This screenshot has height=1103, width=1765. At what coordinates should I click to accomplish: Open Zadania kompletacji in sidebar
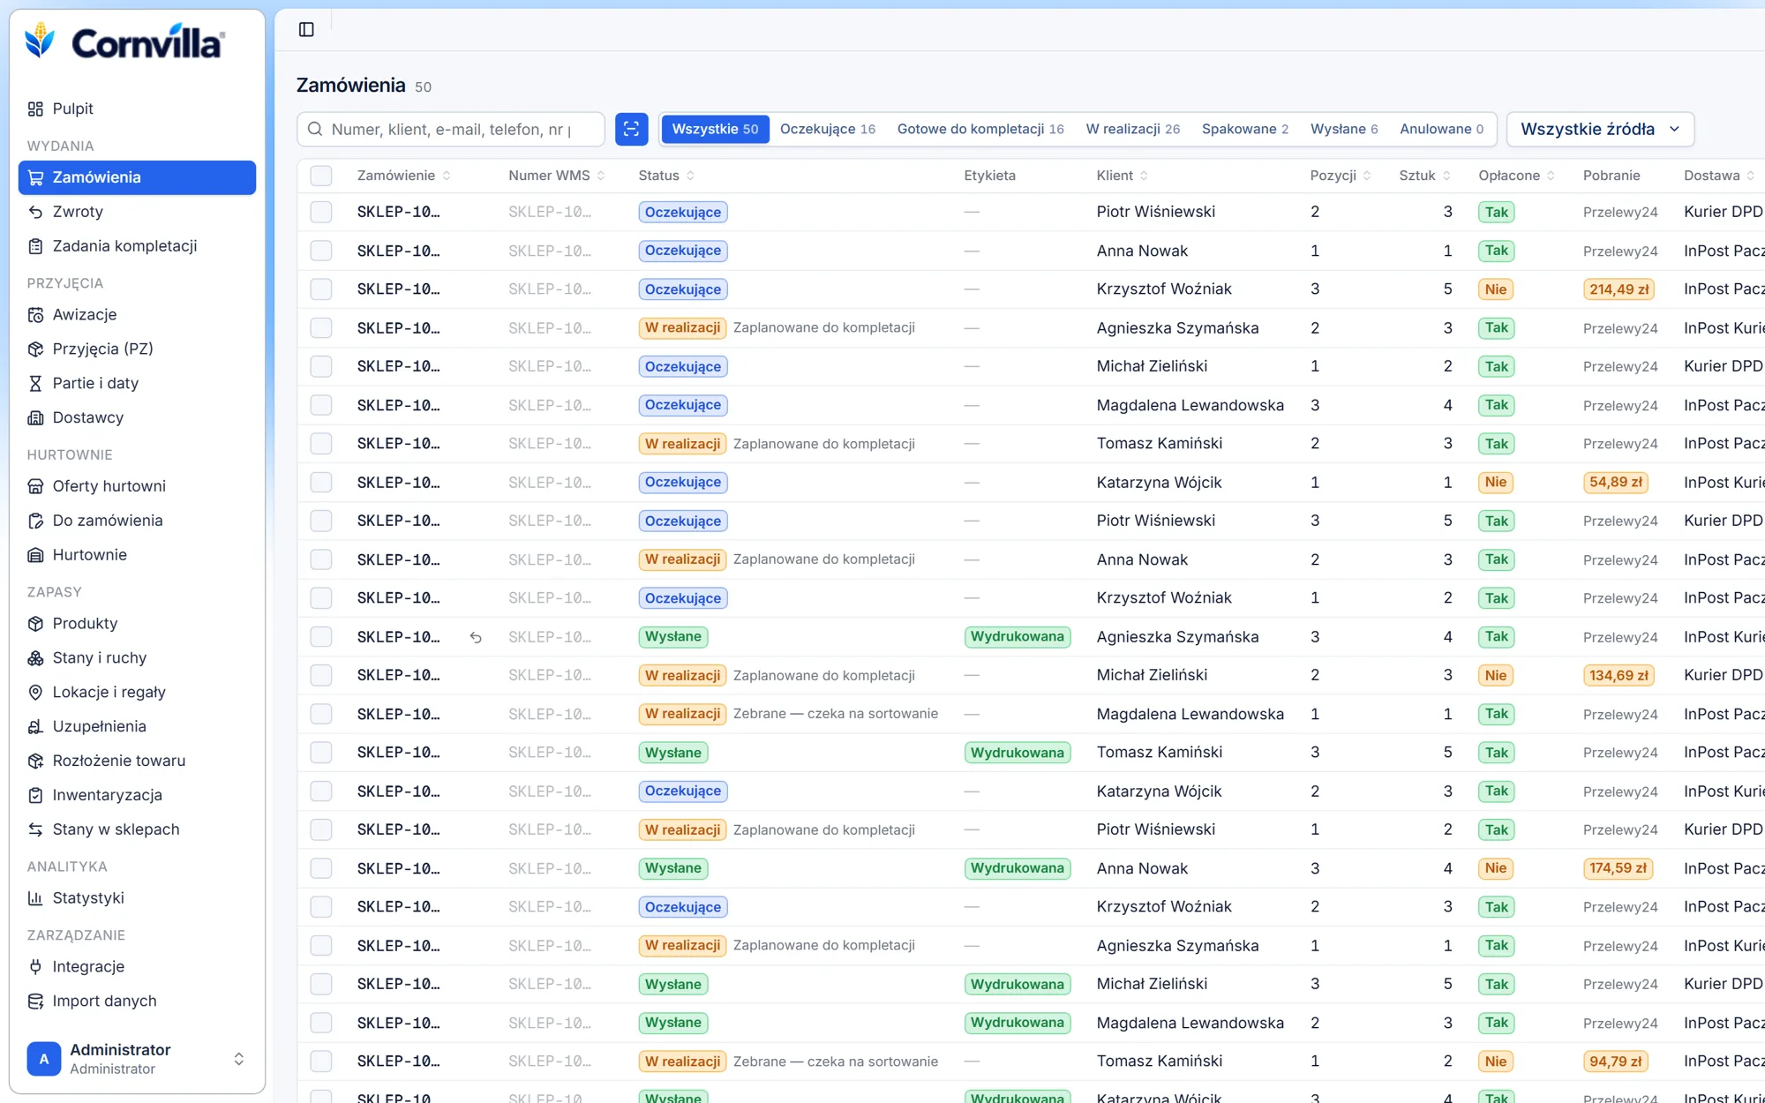pyautogui.click(x=137, y=246)
